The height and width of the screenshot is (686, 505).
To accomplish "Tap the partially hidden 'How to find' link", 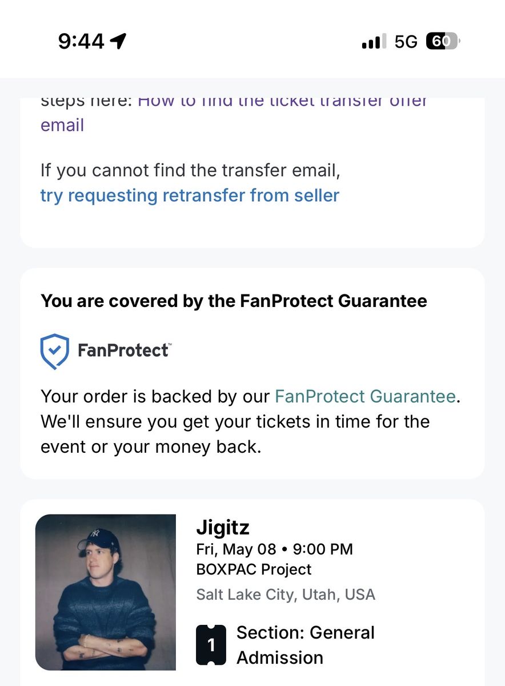I will coord(283,102).
